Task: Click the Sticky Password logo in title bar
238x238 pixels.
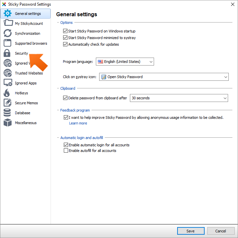Action: 4,4
